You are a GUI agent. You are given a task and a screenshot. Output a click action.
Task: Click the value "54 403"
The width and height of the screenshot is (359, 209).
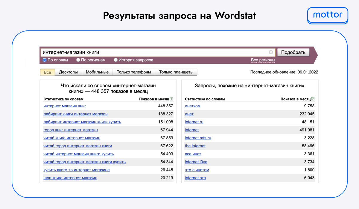167,154
